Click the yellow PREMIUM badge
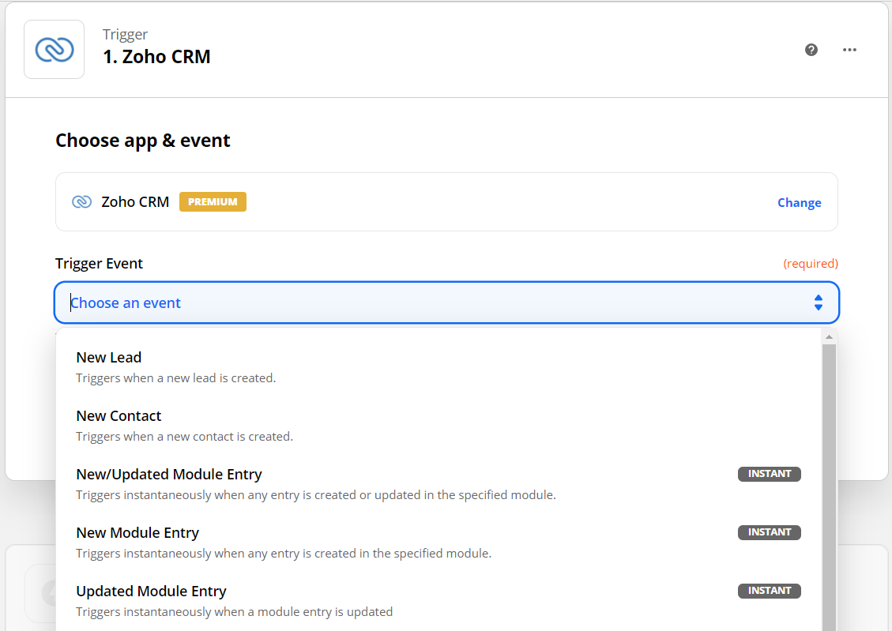892x631 pixels. 213,202
